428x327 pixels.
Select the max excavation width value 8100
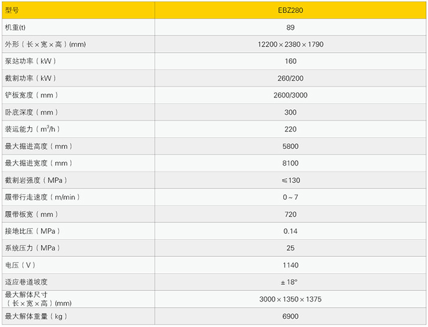[291, 163]
